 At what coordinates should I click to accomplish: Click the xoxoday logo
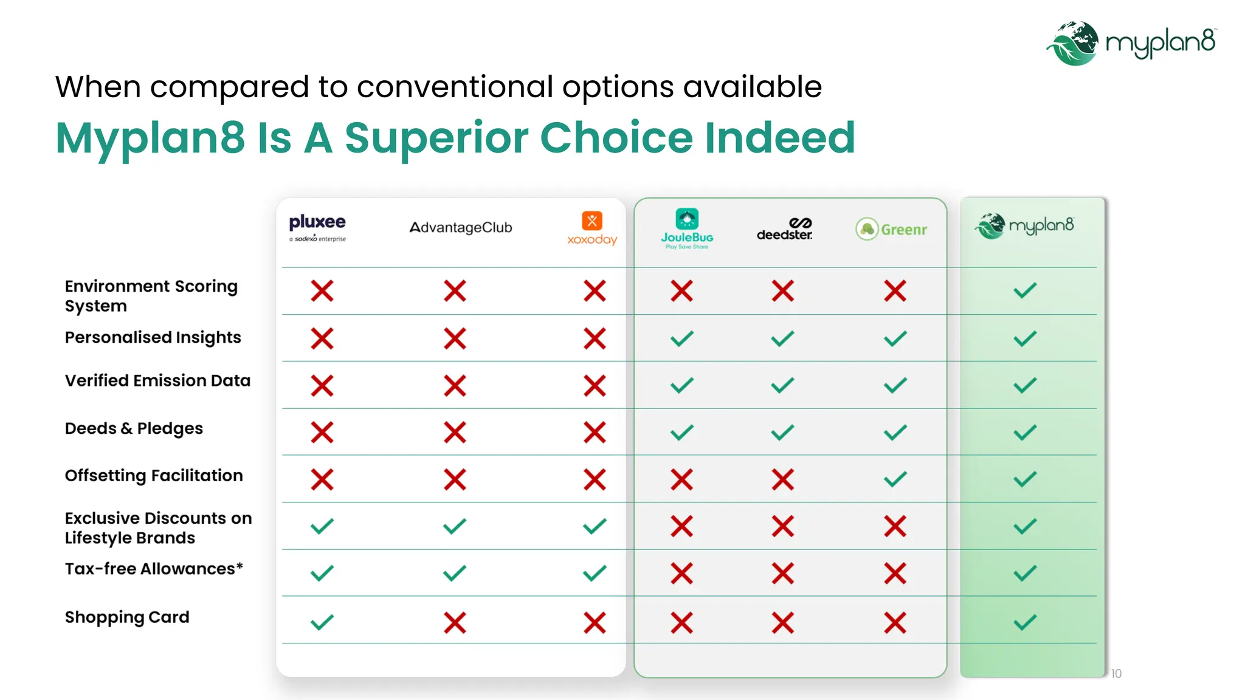[x=592, y=228]
